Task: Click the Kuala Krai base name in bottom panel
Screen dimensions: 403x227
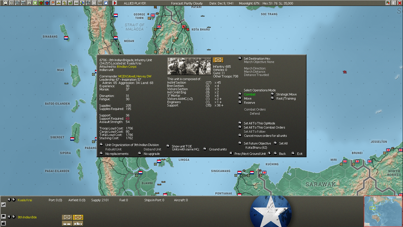Action: [x=25, y=200]
